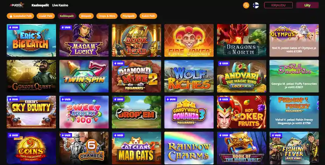Click the Apuesta star logo
325x165 pixels.
click(x=17, y=5)
